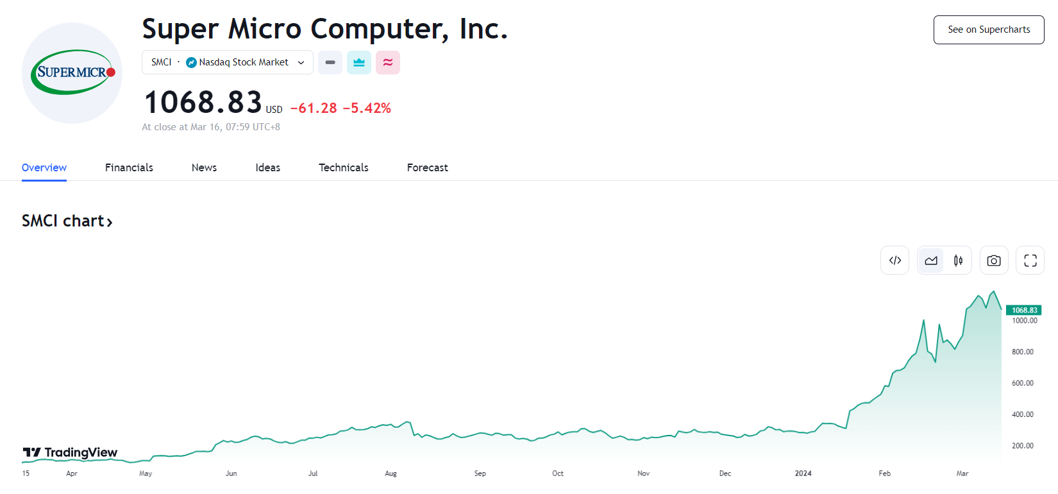Click the 1068.83 price label on chart axis
This screenshot has height=494, width=1058.
pos(1023,311)
